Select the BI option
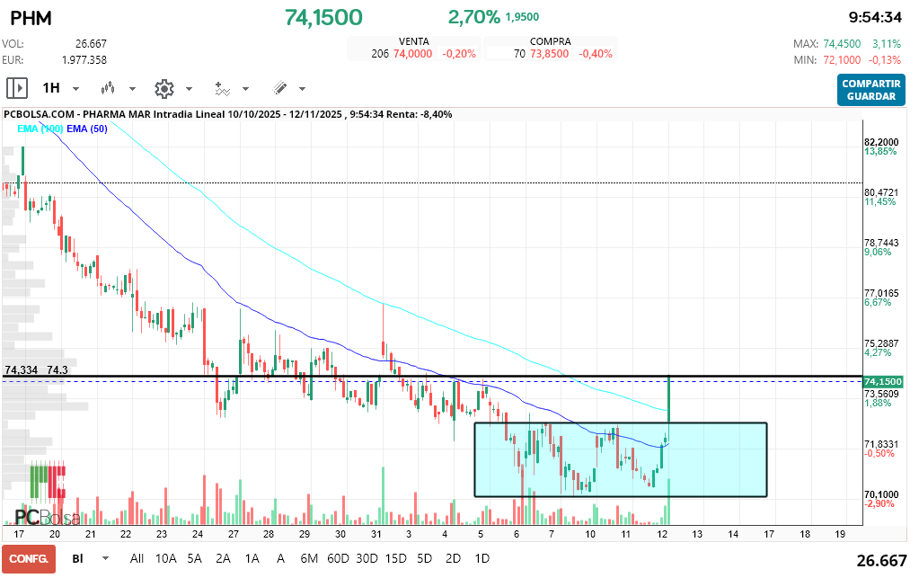The width and height of the screenshot is (919, 578). pyautogui.click(x=77, y=558)
